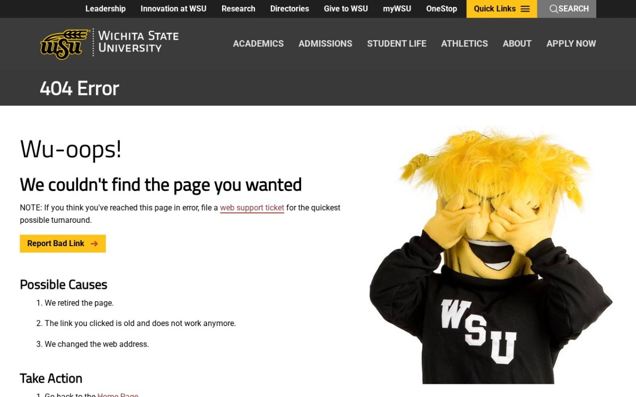Go to Innovation at WSU
The width and height of the screenshot is (636, 397).
[173, 9]
